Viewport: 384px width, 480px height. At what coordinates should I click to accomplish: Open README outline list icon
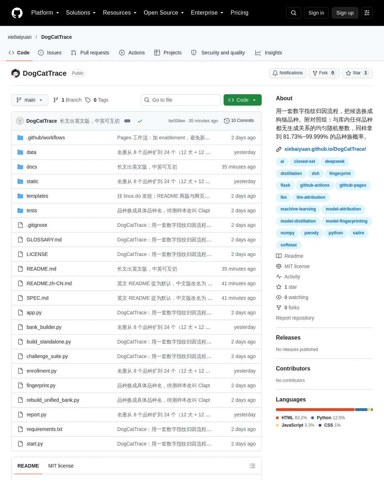point(252,466)
